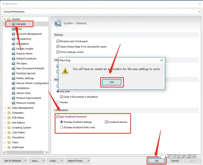Click the New Document Defaults icon
The height and width of the screenshot is (165, 203).
coord(13,69)
